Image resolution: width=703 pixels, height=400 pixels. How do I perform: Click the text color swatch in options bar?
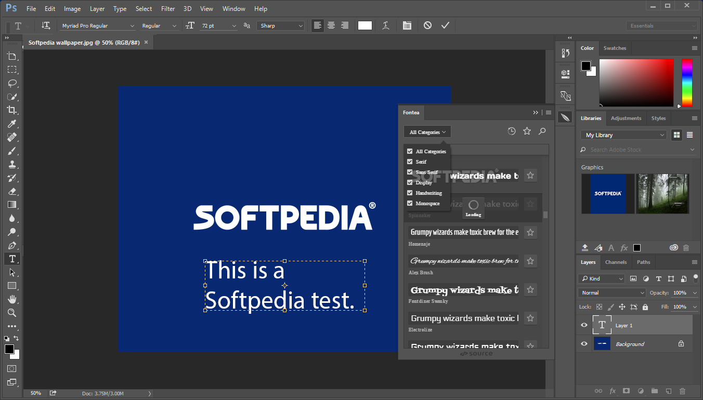pos(365,25)
